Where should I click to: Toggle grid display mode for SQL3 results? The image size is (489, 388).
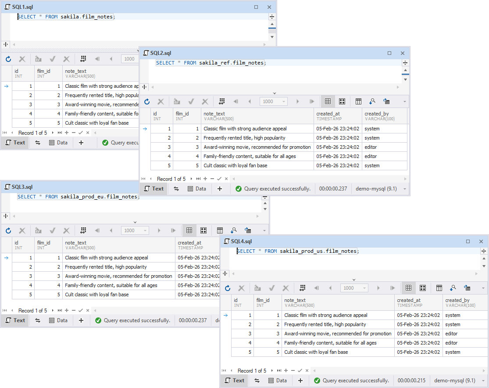click(x=189, y=230)
